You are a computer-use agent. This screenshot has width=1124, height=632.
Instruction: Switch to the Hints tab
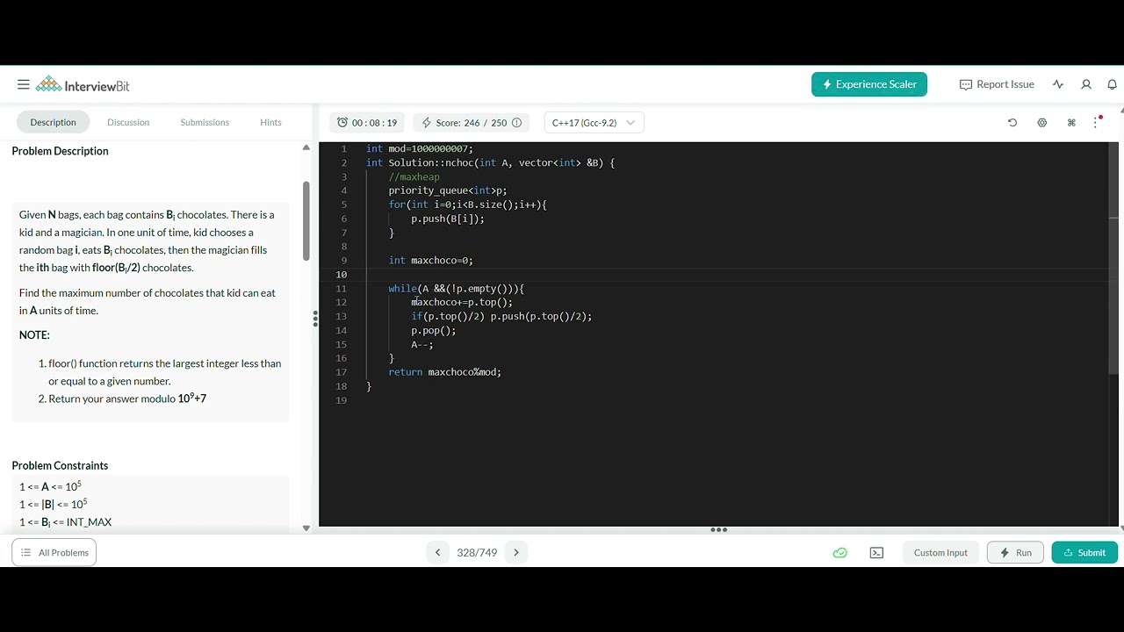click(x=270, y=122)
